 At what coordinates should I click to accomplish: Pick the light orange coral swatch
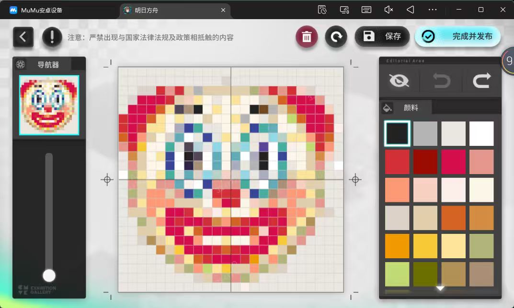click(x=397, y=190)
